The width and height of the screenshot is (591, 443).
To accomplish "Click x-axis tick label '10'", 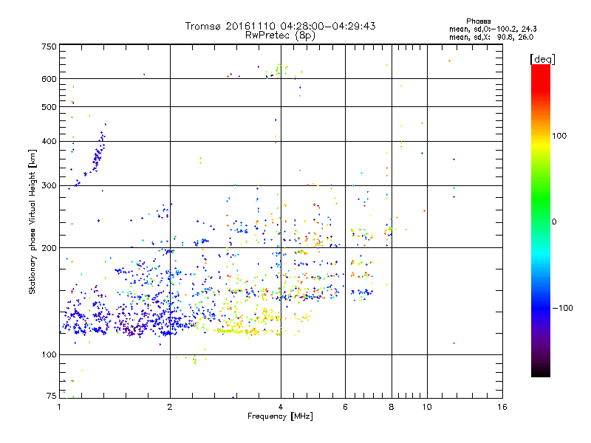I will (x=427, y=407).
